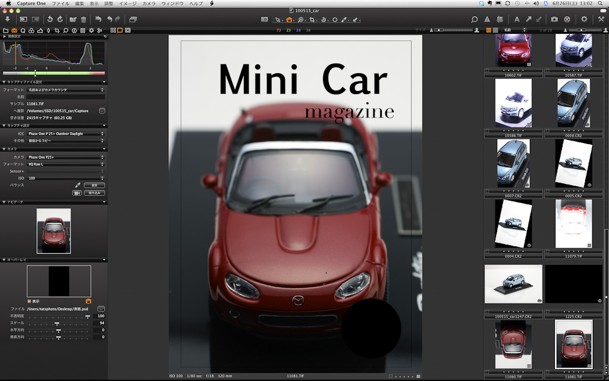Toggle the overlay 表示 checkbox
609x381 pixels.
29,301
